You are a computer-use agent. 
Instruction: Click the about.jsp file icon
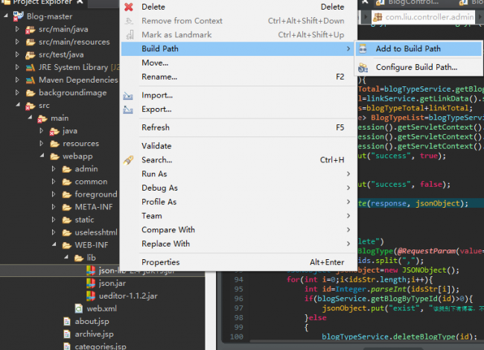[67, 322]
